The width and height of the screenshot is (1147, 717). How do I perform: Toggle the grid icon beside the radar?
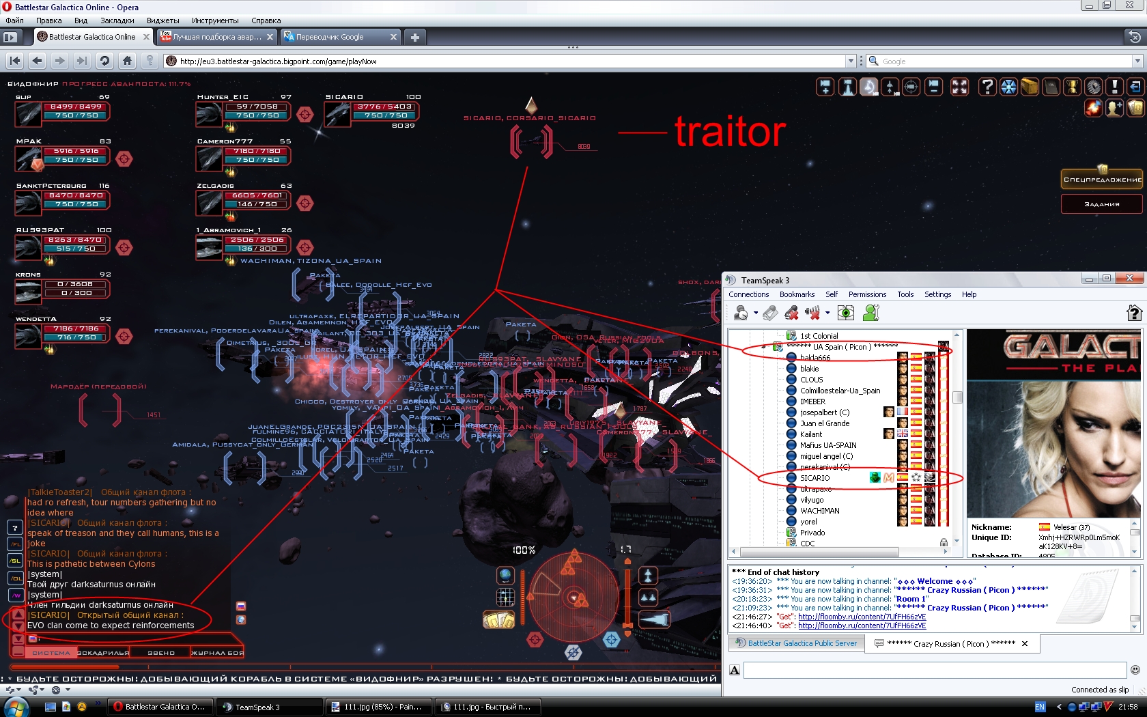click(505, 597)
